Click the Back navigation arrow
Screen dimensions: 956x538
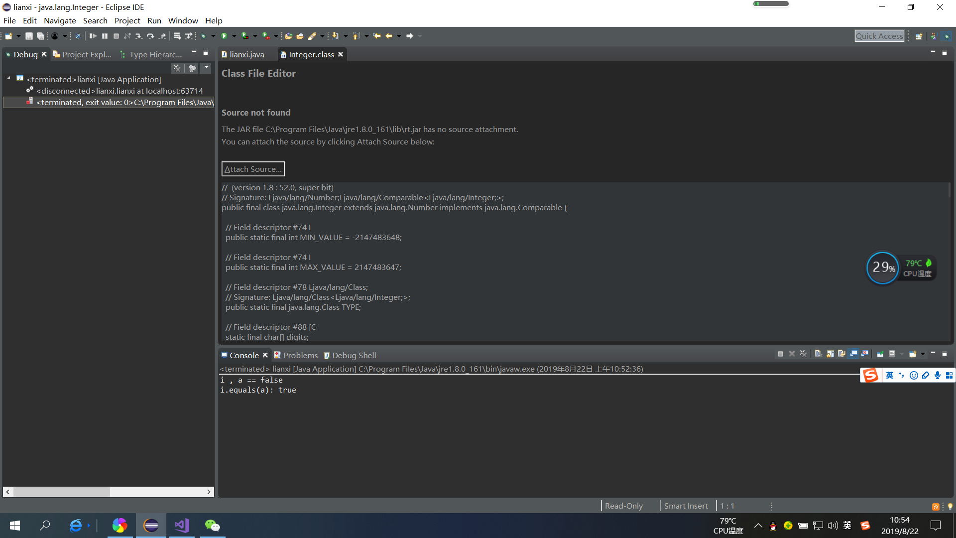(389, 36)
